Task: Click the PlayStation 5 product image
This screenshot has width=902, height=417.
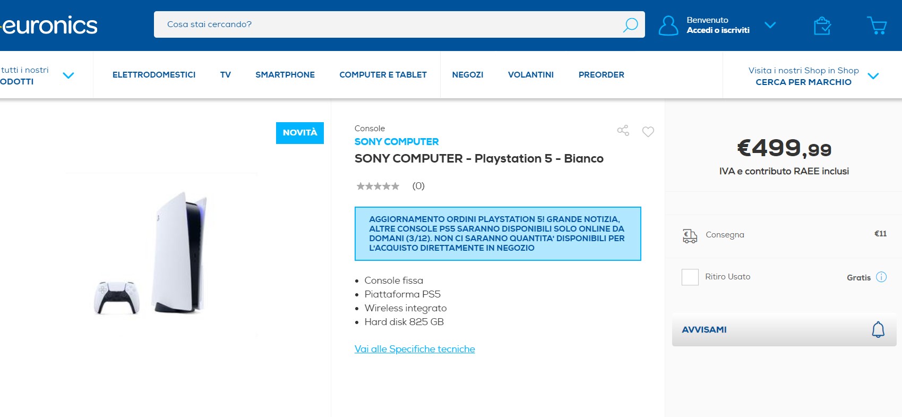Action: [161, 255]
